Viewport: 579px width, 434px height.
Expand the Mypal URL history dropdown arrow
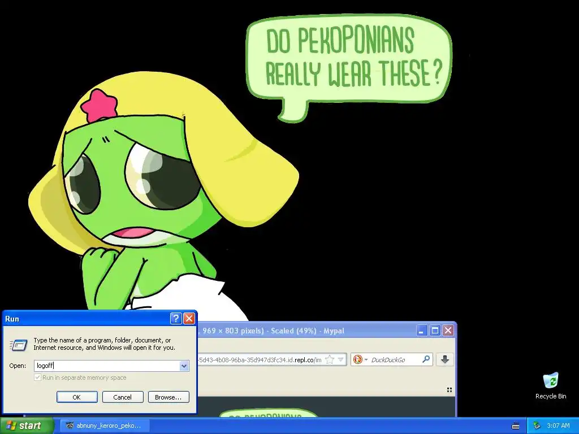(x=341, y=359)
